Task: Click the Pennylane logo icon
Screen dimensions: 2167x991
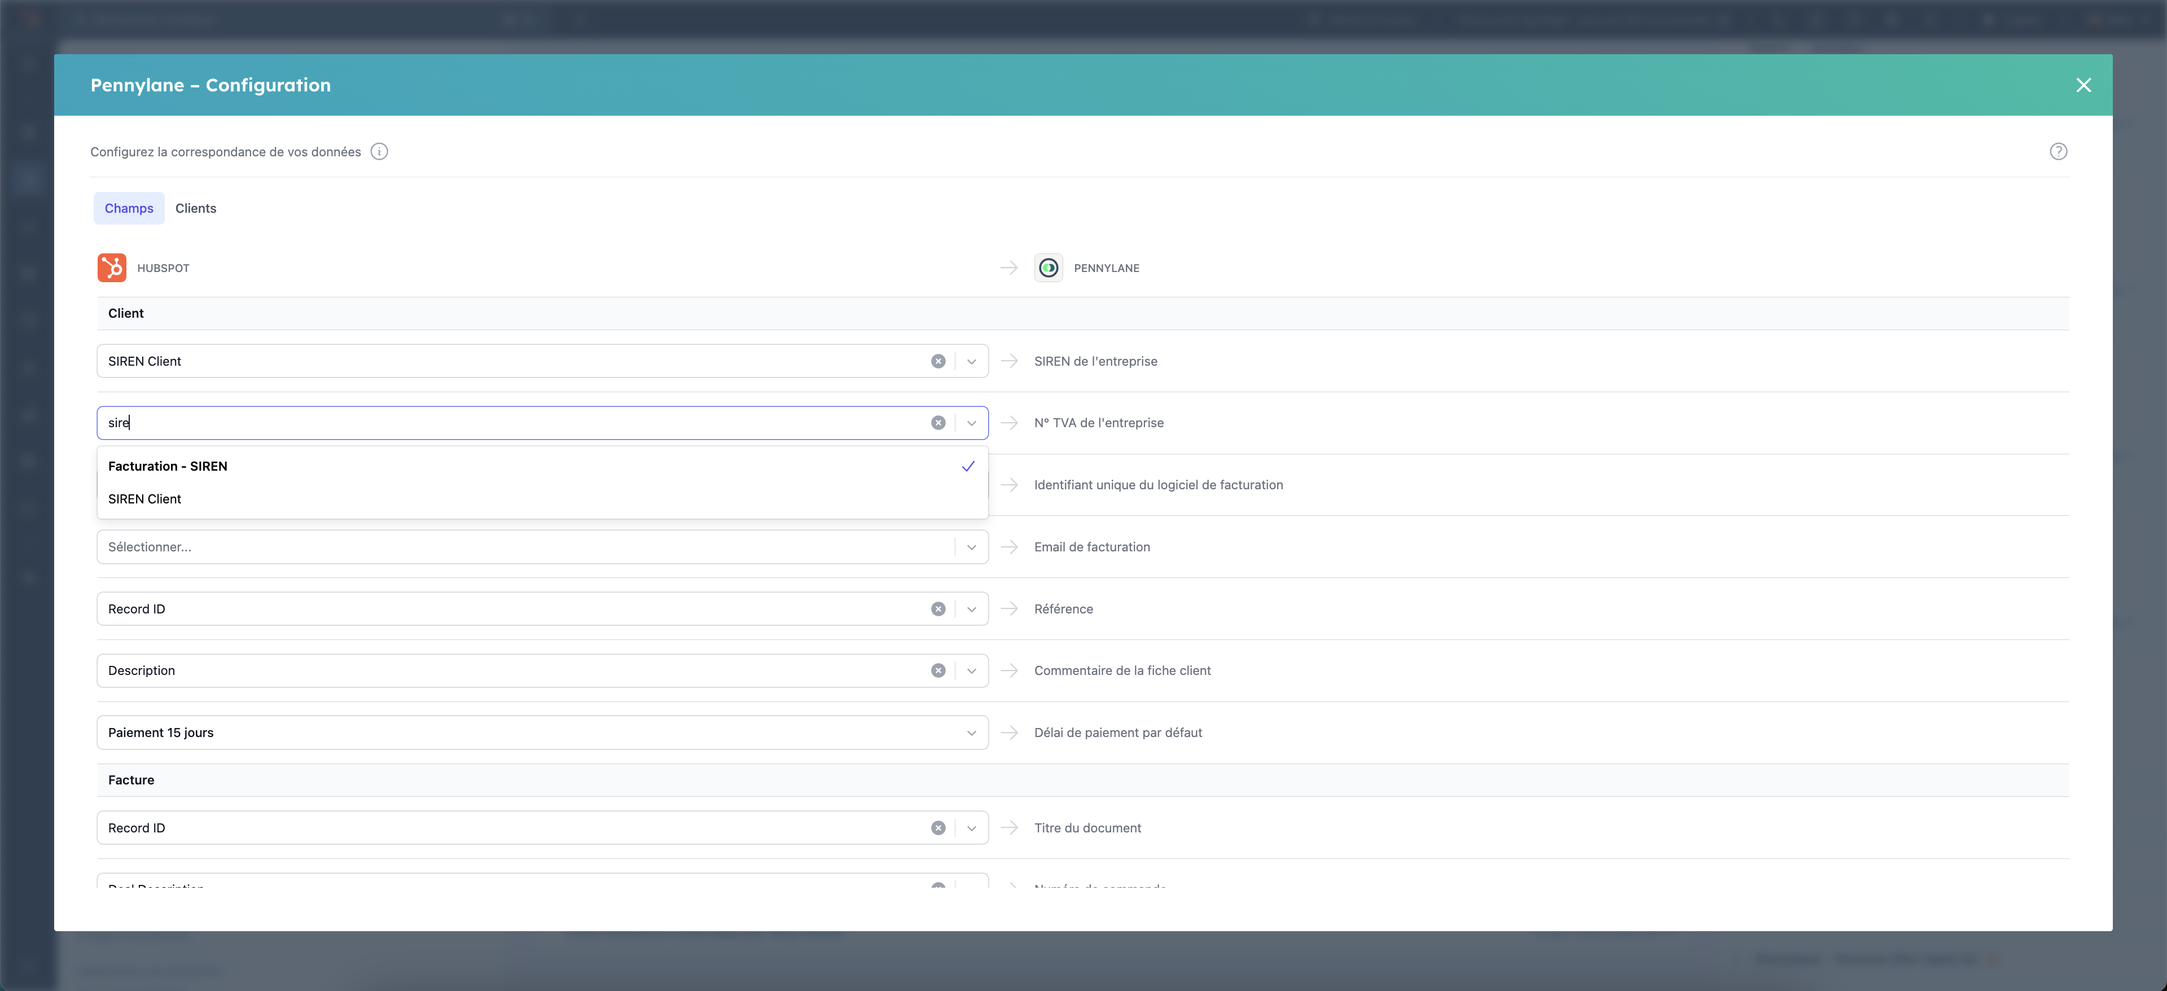Action: pos(1048,268)
